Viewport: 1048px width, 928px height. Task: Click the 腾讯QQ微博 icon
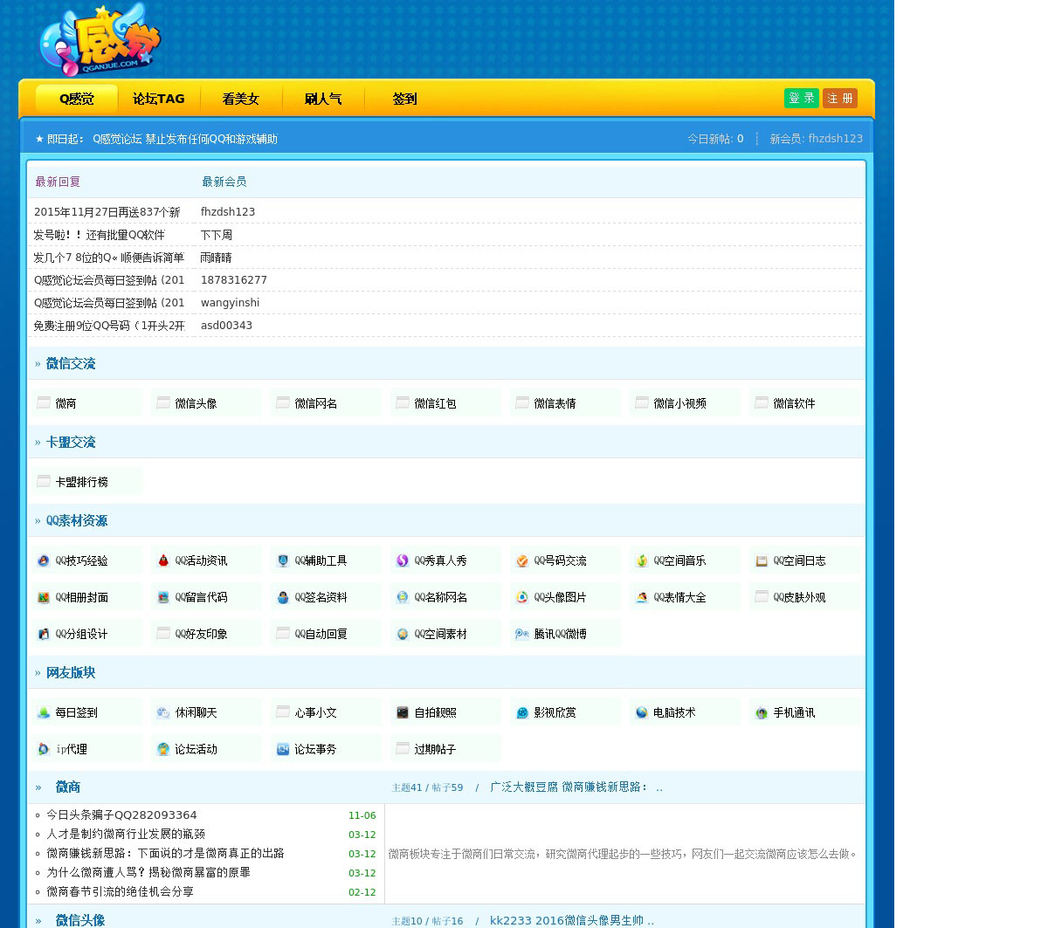[x=522, y=634]
